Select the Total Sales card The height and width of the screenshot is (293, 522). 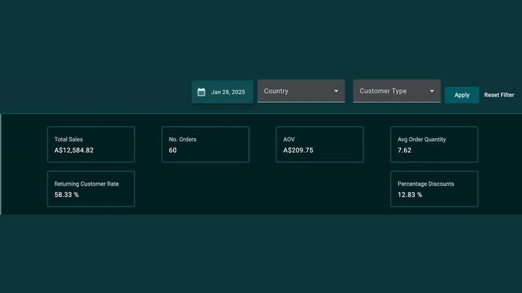(91, 145)
